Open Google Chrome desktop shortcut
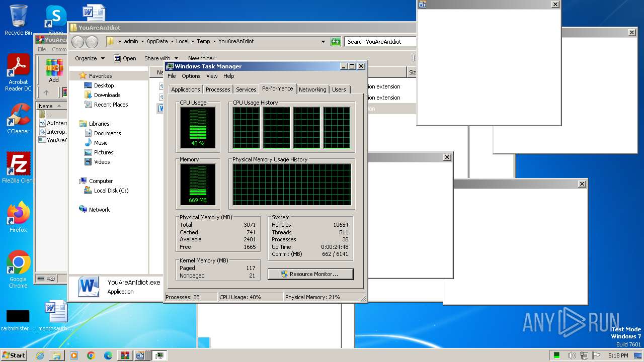Viewport: 644px width, 362px height. (18, 269)
